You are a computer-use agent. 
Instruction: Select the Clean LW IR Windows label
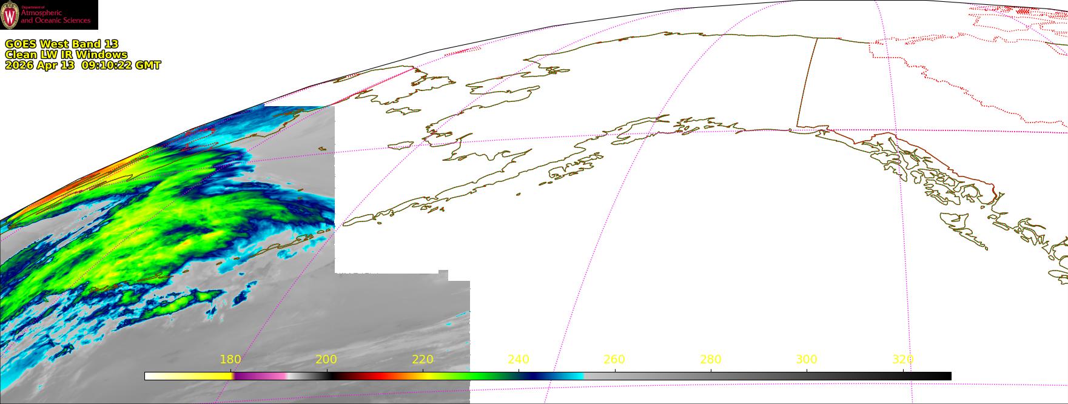pos(66,55)
